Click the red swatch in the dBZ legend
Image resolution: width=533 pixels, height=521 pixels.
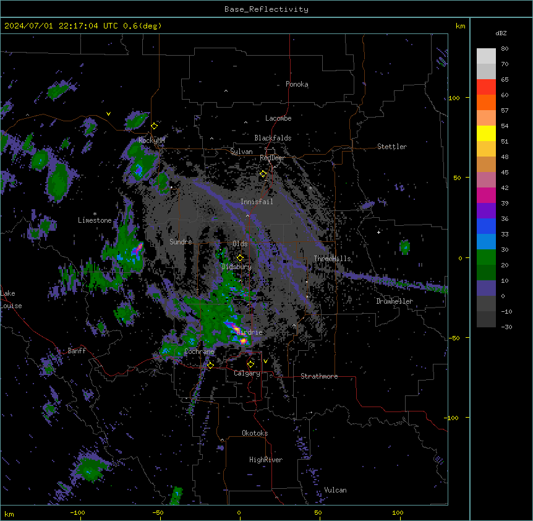[x=486, y=87]
